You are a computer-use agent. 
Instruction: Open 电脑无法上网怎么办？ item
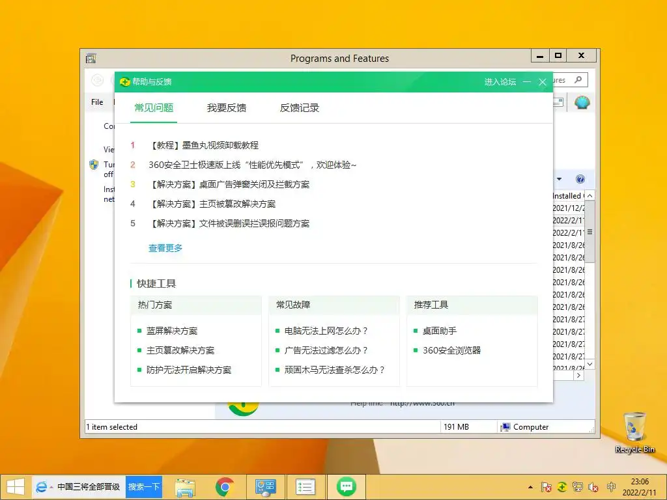coord(326,331)
